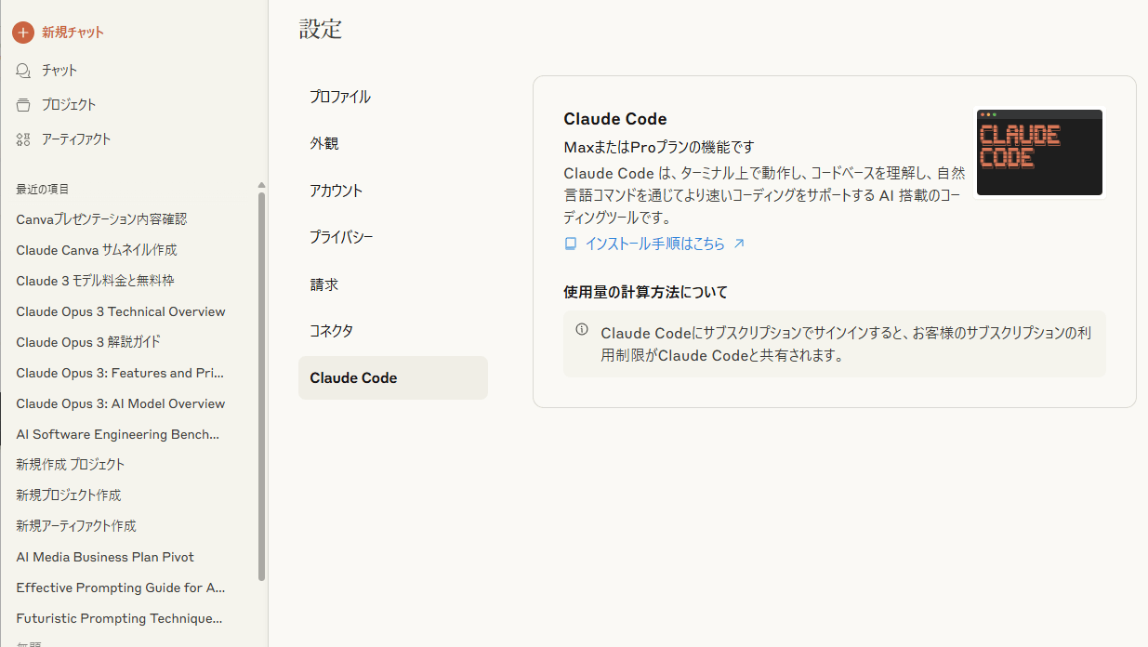Open recent chat 新規作成 プロジェクト
1148x647 pixels.
click(70, 465)
